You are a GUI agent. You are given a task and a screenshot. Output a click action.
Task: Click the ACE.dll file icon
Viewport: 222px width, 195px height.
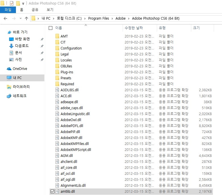[57, 96]
